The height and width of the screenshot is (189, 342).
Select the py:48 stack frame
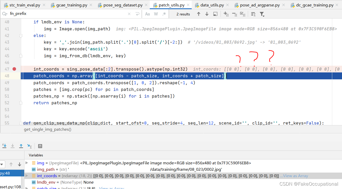(12, 173)
